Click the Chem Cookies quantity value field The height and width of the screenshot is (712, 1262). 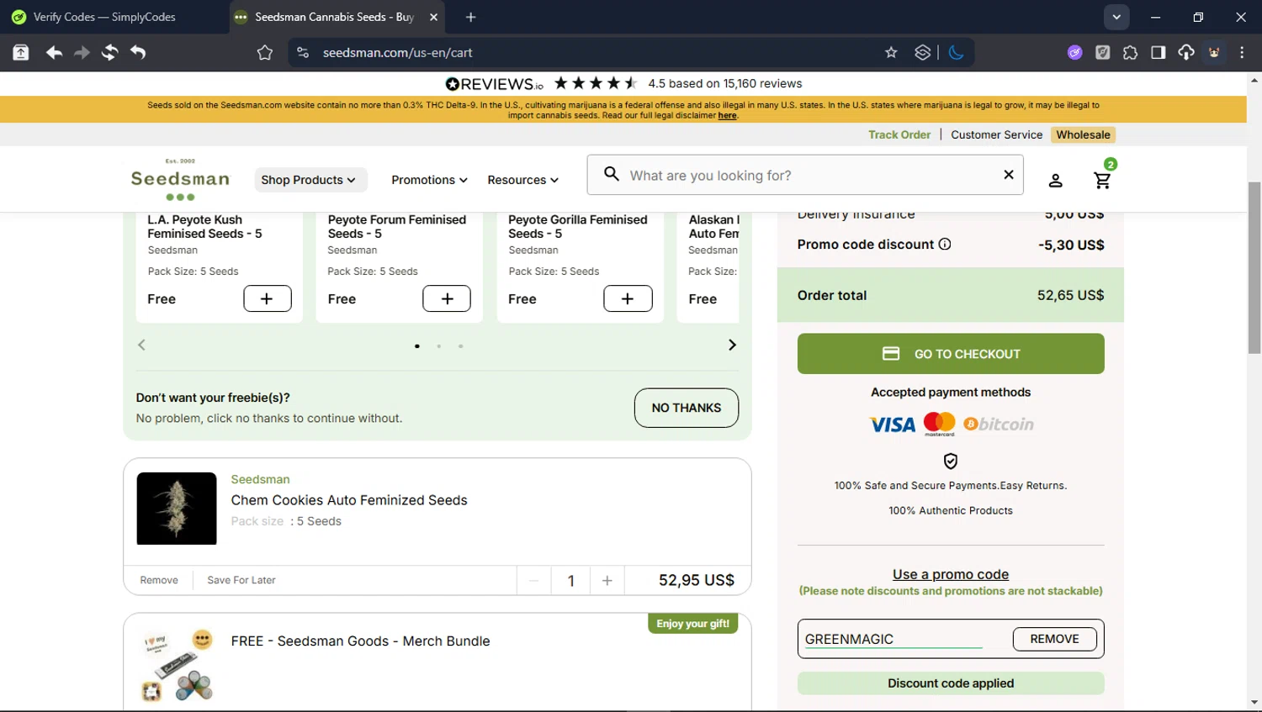570,580
